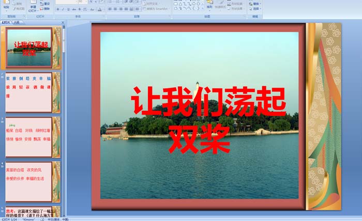Switch to the Slides (幻灯片) tab
Image resolution: width=362 pixels, height=221 pixels.
click(6, 22)
